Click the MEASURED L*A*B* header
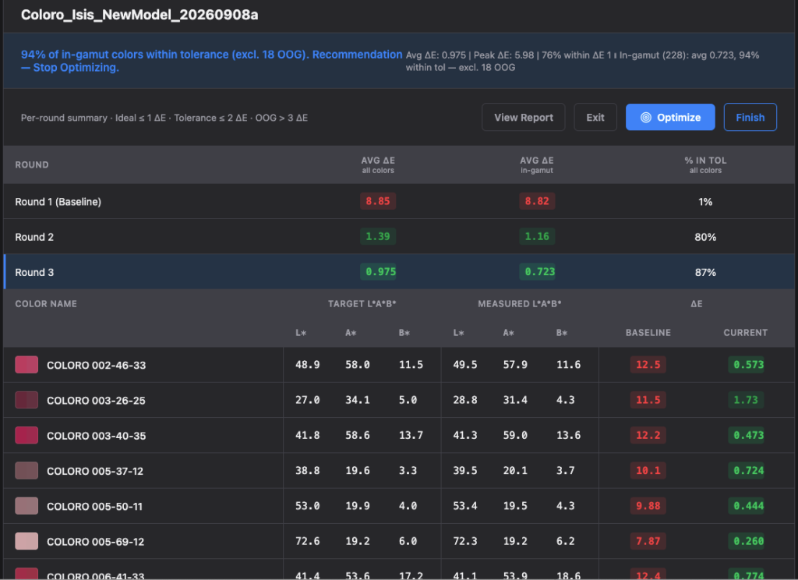The height and width of the screenshot is (580, 798). (519, 303)
